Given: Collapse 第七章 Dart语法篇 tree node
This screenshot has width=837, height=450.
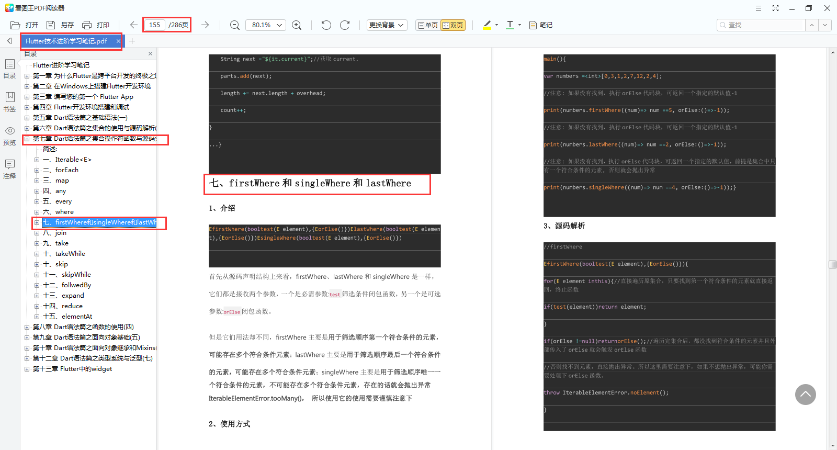Looking at the screenshot, I should pos(27,139).
